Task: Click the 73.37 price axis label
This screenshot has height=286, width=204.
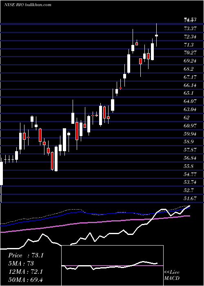Action: click(x=191, y=28)
